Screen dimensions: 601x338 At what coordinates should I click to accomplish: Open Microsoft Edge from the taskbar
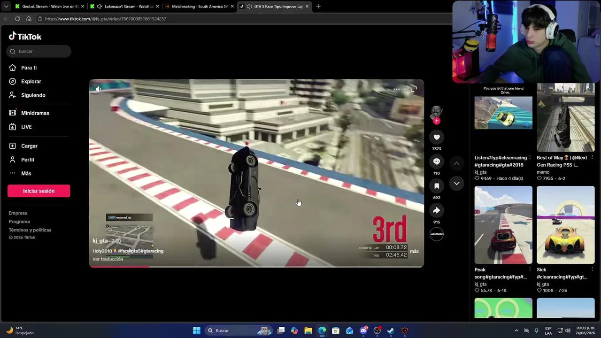tap(322, 330)
